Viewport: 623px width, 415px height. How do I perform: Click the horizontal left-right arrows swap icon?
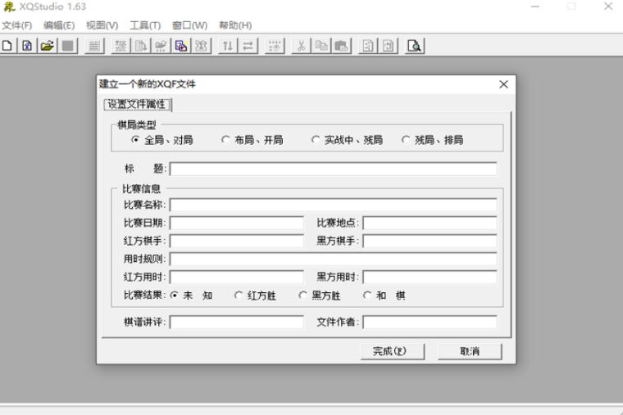pos(248,46)
